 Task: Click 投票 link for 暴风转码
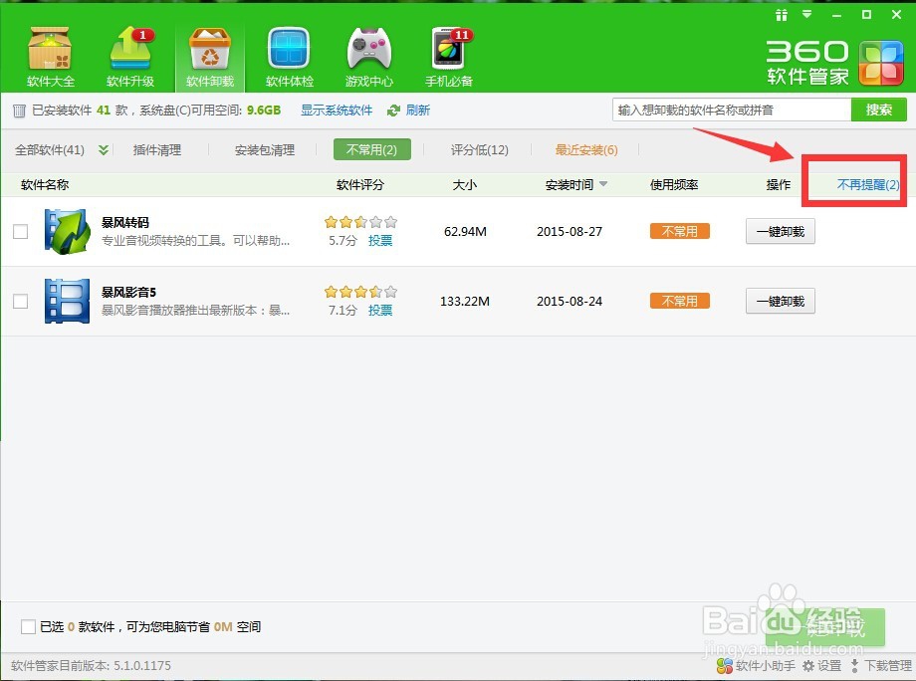pyautogui.click(x=380, y=241)
